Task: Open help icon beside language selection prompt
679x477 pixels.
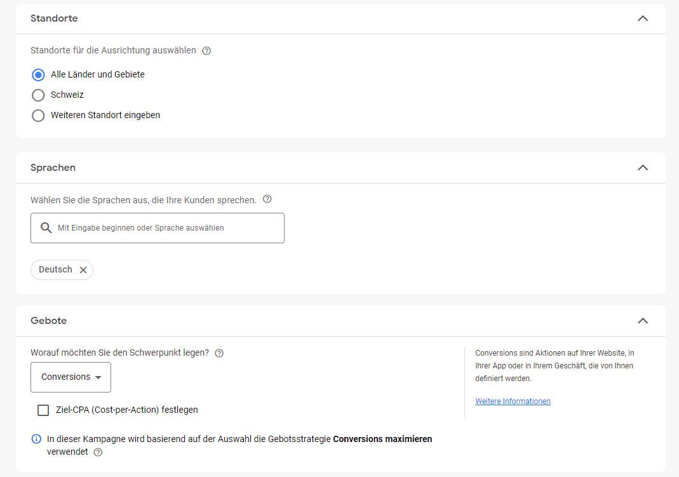Action: tap(267, 199)
